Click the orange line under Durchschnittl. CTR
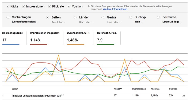The width and height of the screenshot is (190, 101). click(x=75, y=45)
